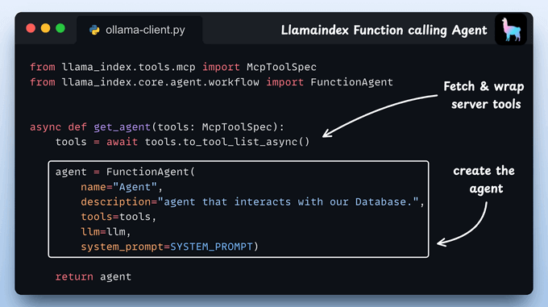This screenshot has width=548, height=307.
Task: Click the 'return agent' statement
Action: [x=93, y=277]
